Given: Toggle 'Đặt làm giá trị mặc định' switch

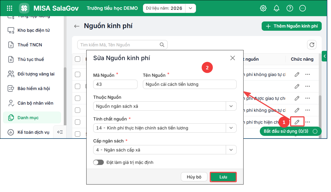Looking at the screenshot, I should (99, 162).
